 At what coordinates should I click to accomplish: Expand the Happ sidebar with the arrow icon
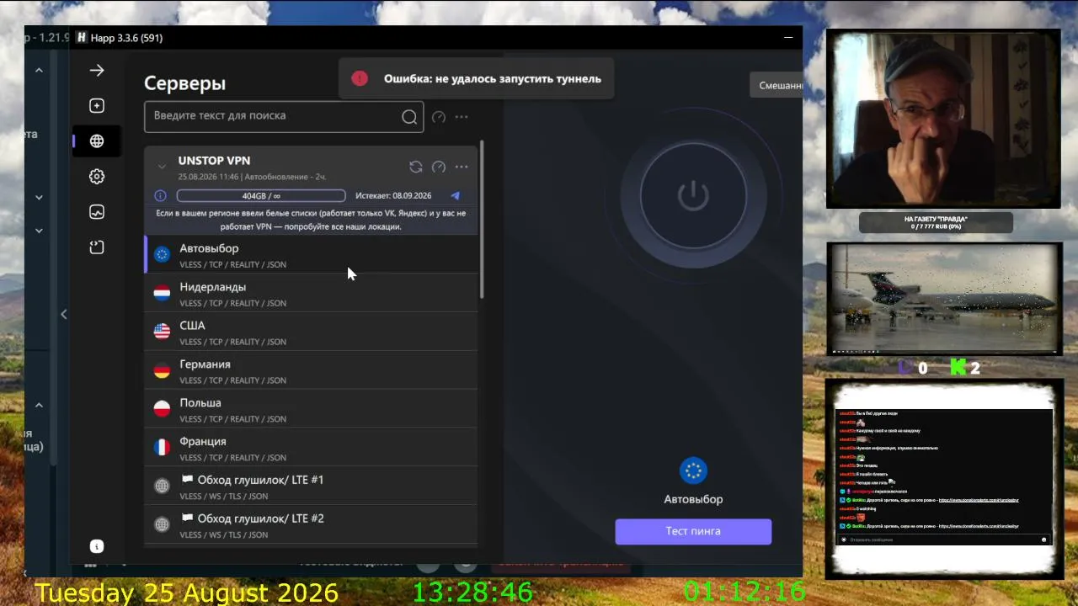pos(97,71)
